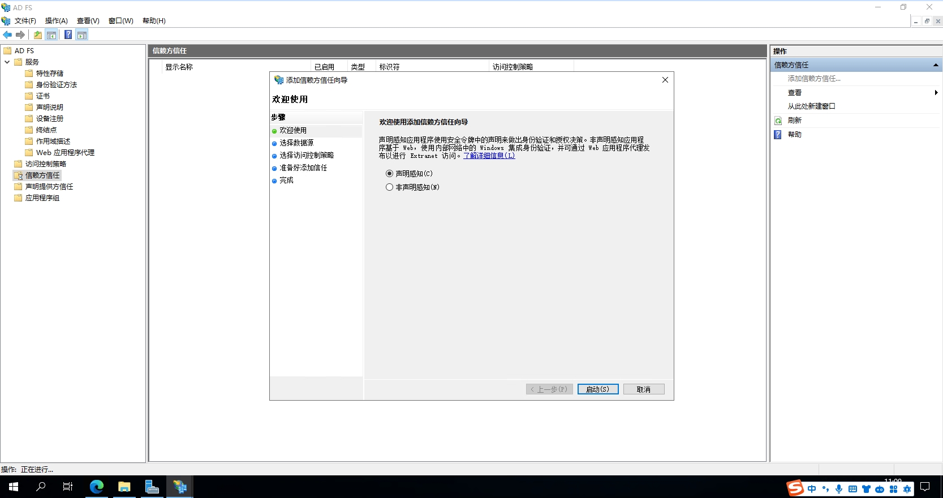
Task: Collapse the 信赖方信任 actions section
Action: [x=936, y=65]
